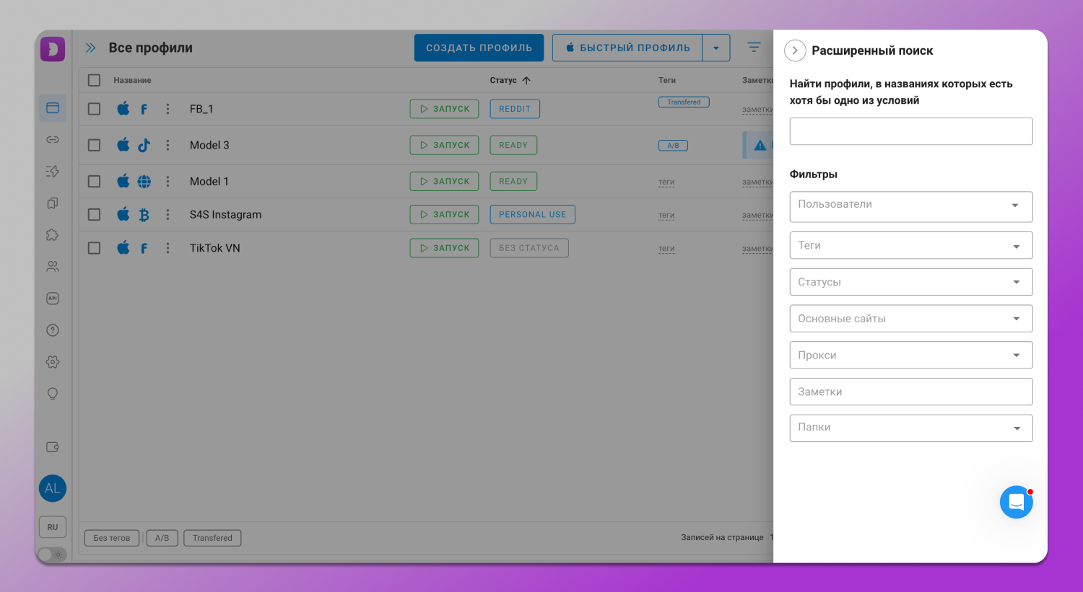
Task: Expand the Пользователи filter dropdown
Action: click(910, 206)
